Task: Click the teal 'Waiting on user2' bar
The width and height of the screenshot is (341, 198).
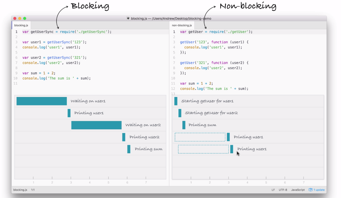Action: (96, 125)
